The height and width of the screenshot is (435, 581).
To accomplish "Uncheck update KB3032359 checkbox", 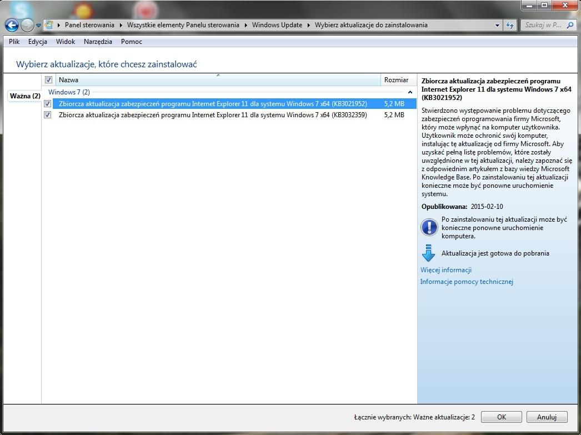I will coord(47,115).
